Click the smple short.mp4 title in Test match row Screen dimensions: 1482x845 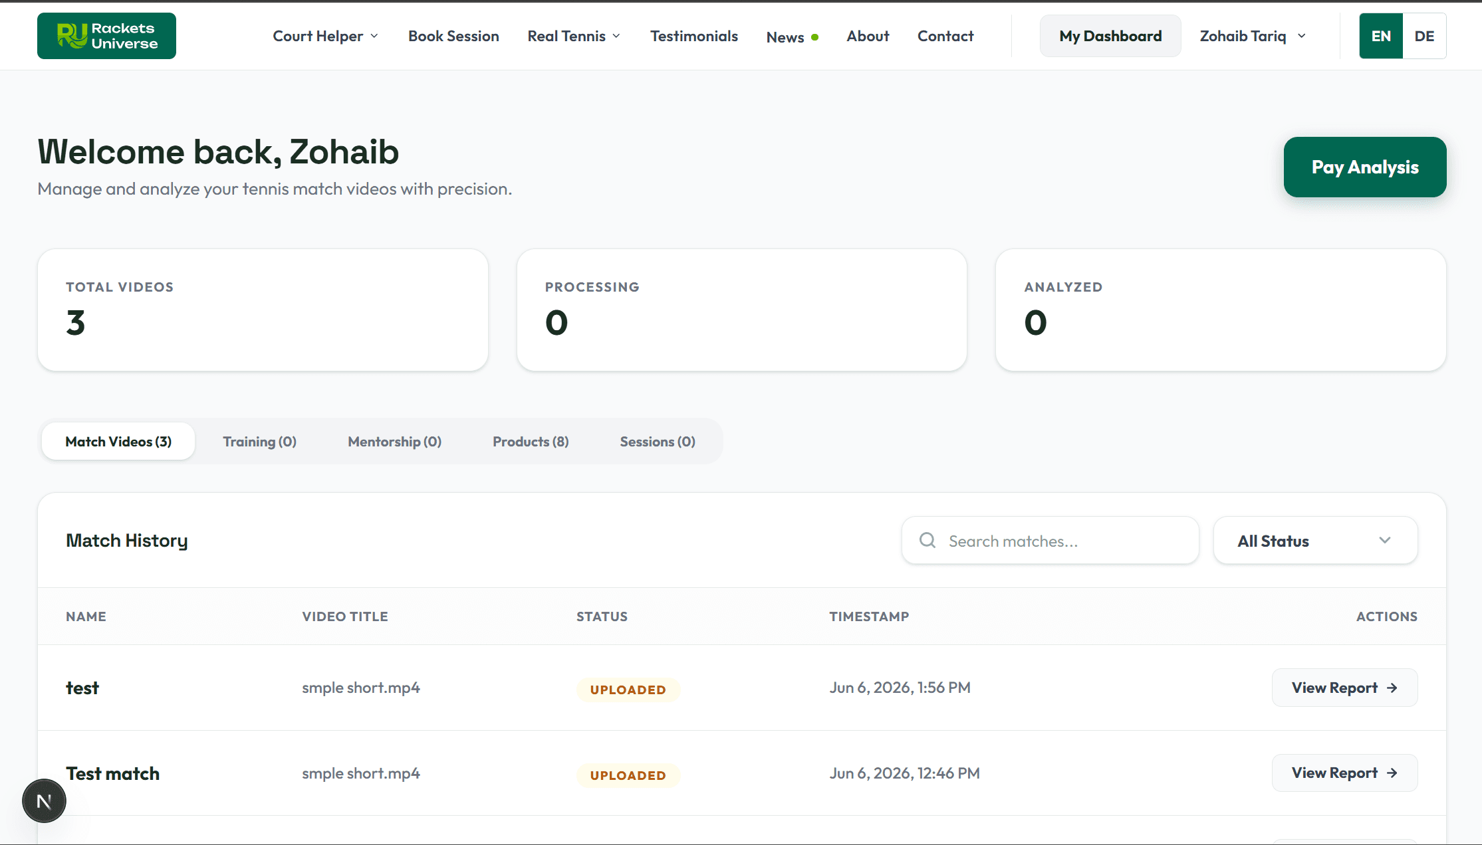pyautogui.click(x=361, y=773)
